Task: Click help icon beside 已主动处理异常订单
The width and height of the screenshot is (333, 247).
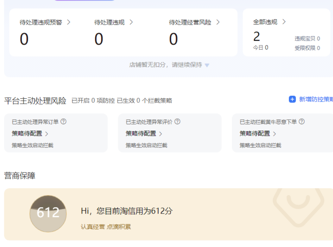Action: click(63, 122)
